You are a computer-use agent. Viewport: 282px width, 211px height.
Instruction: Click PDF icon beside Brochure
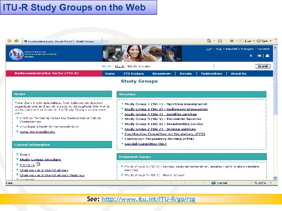point(38,165)
